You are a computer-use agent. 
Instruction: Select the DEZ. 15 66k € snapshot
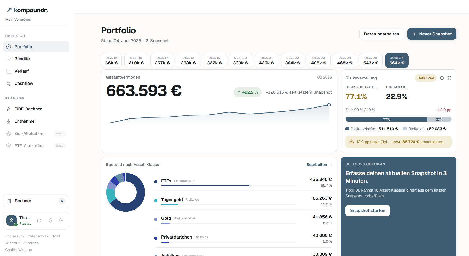[112, 61]
